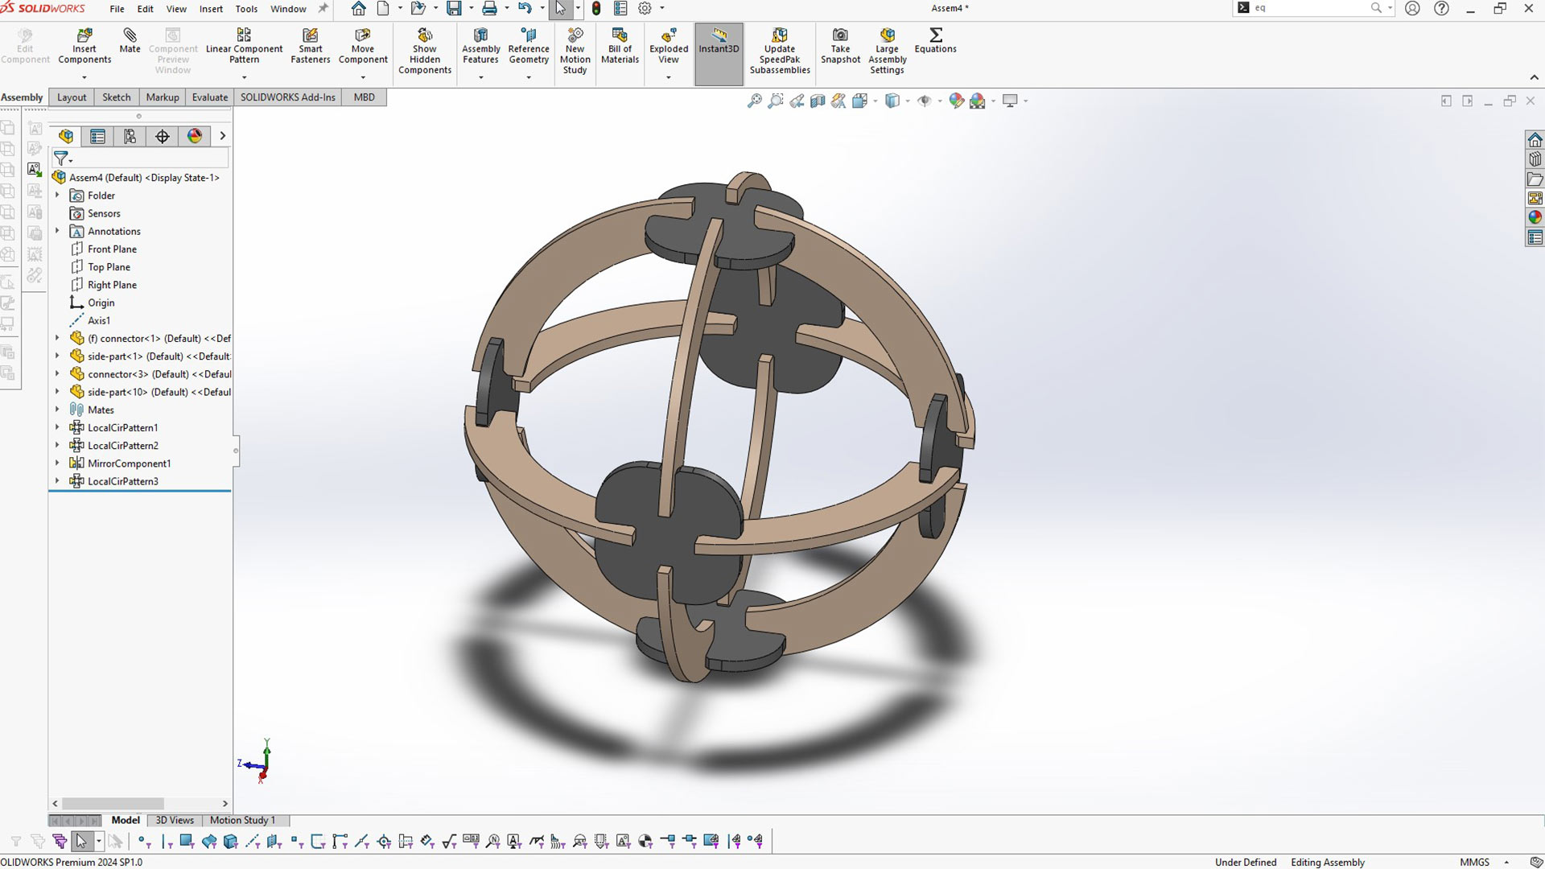
Task: Switch to Motion Study 1 tab
Action: [242, 820]
